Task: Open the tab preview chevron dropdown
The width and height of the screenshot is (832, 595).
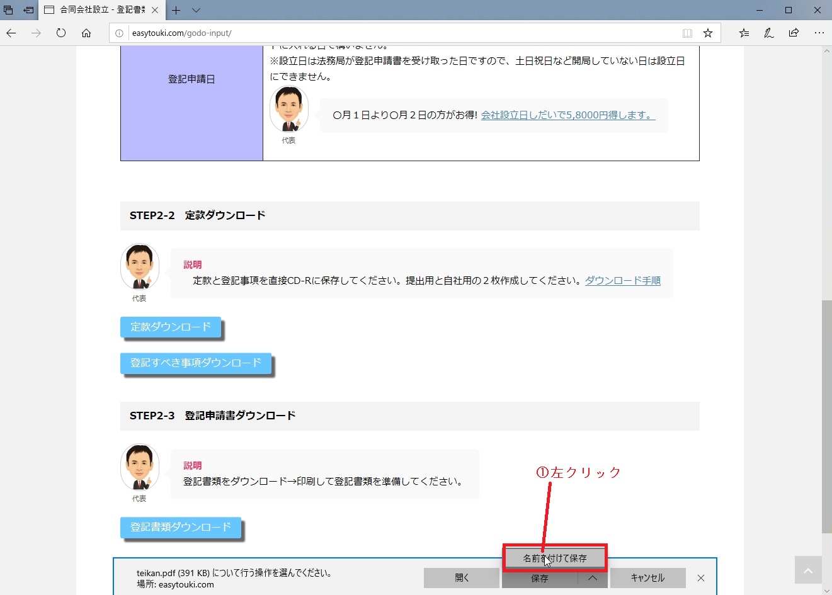Action: 196,10
